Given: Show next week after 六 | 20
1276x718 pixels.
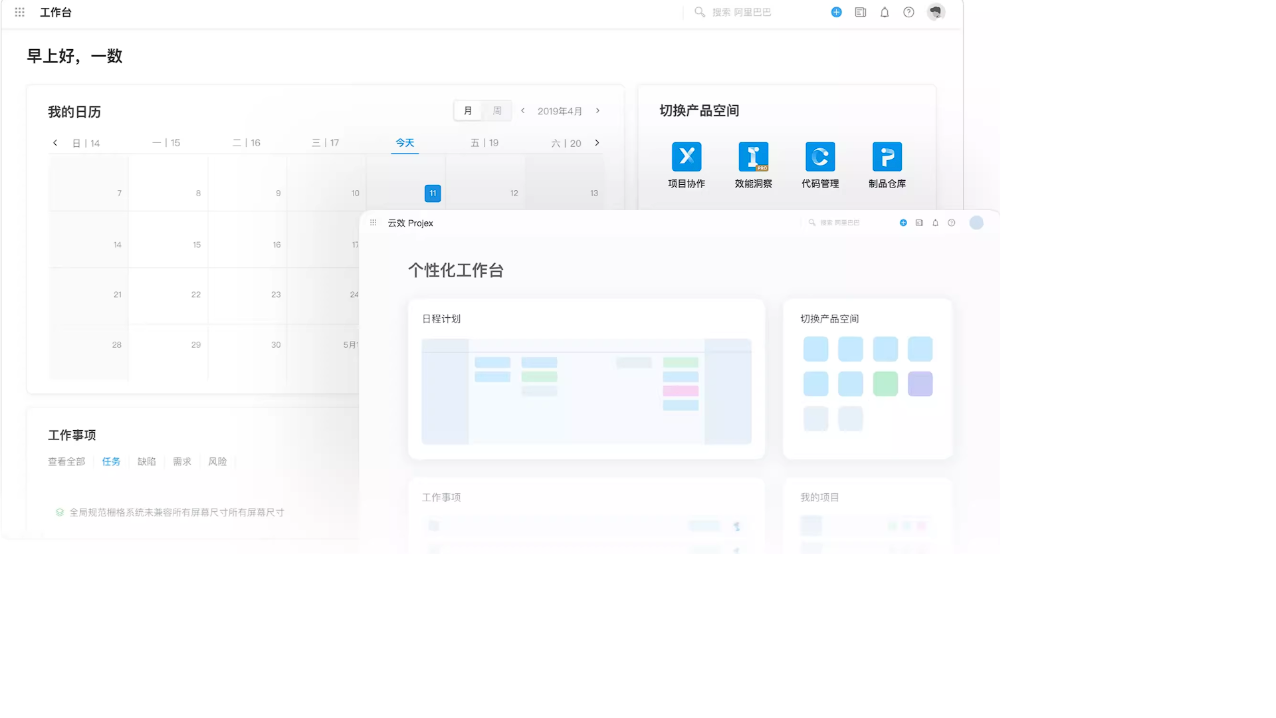Looking at the screenshot, I should pyautogui.click(x=597, y=143).
